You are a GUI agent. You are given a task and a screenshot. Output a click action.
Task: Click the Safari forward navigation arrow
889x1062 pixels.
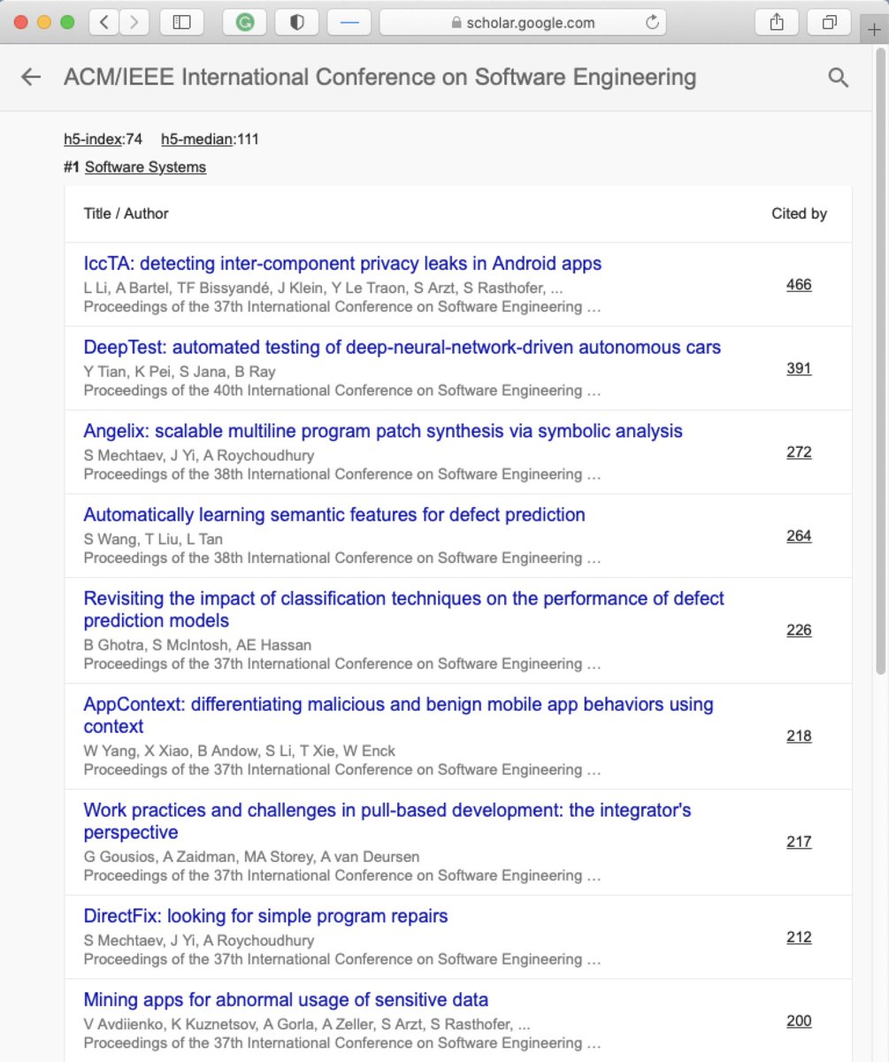(134, 22)
